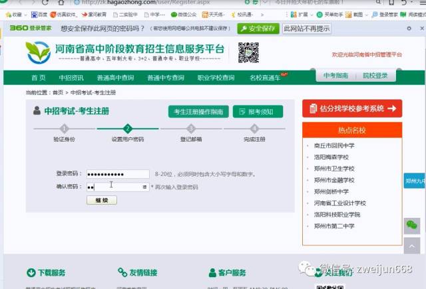The width and height of the screenshot is (426, 289).
Task: Open 职业学校查询 navigation item
Action: [216, 78]
